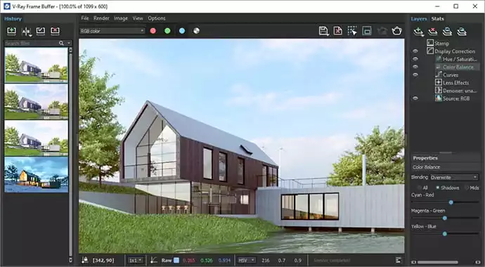Viewport: 485px width, 267px height.
Task: Select the All tonal range radio
Action: 422,188
